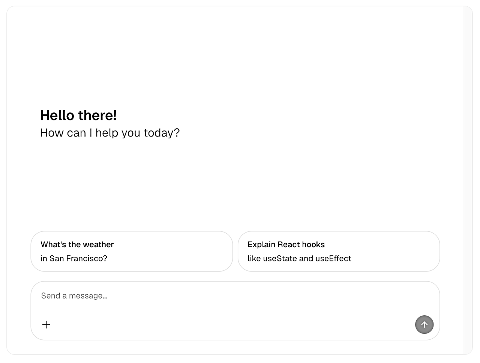Click empty space right of the weather card text
Image resolution: width=480 pixels, height=363 pixels.
point(180,251)
